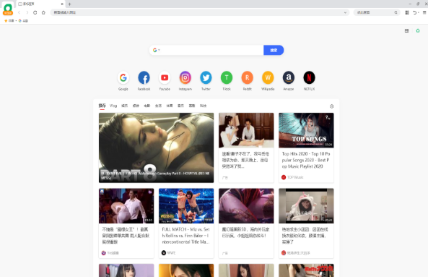Open the Instagram shortcut icon
Viewport: 428px width, 277px height.
click(185, 78)
